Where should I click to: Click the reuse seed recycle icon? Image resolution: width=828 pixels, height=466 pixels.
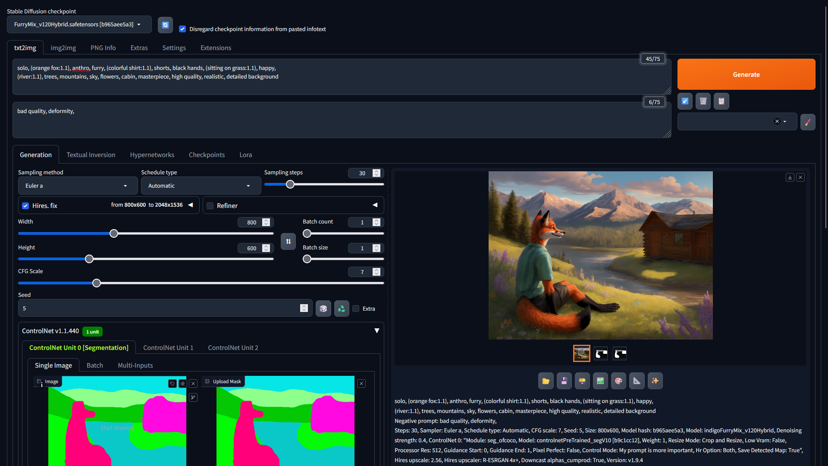342,309
